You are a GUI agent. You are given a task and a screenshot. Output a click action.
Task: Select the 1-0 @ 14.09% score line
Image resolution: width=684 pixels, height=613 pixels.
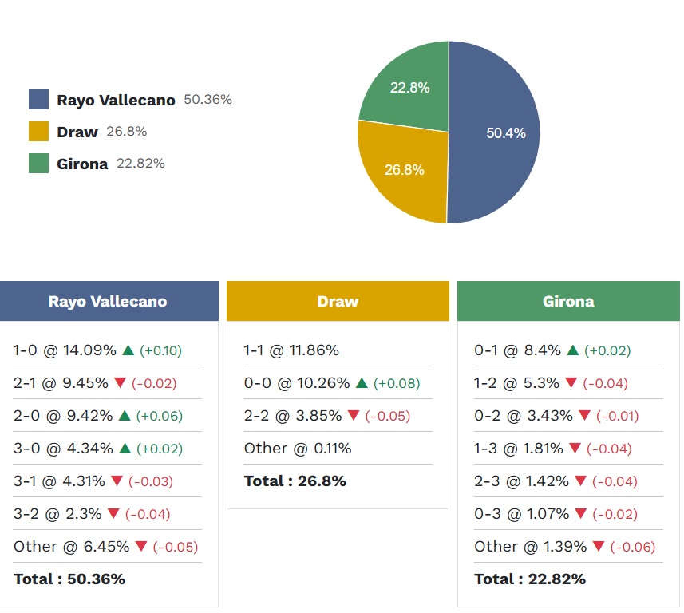pos(65,350)
